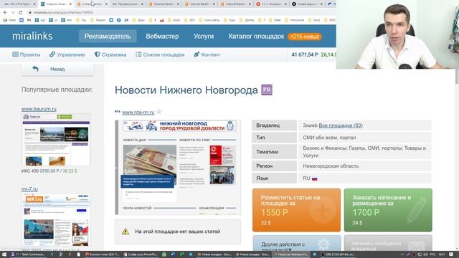Click the baurum.ru site thumbnail
The width and height of the screenshot is (459, 258).
(56, 140)
